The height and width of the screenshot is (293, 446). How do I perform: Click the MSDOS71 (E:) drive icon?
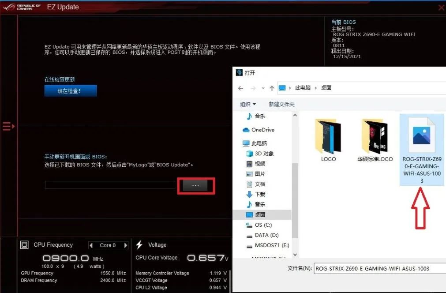click(x=249, y=246)
